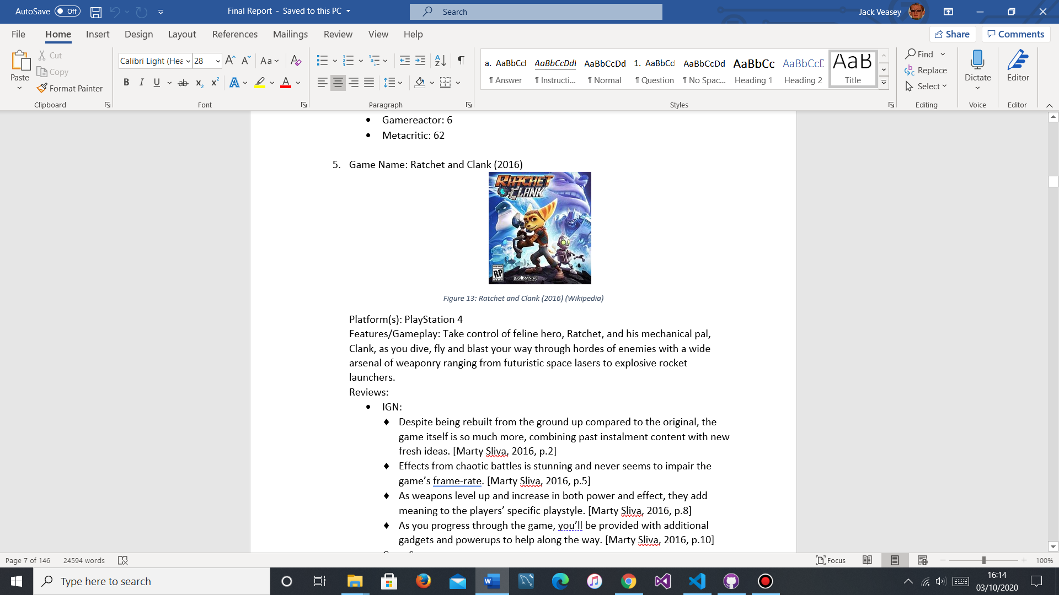Click the text highlight color swatch

[260, 83]
